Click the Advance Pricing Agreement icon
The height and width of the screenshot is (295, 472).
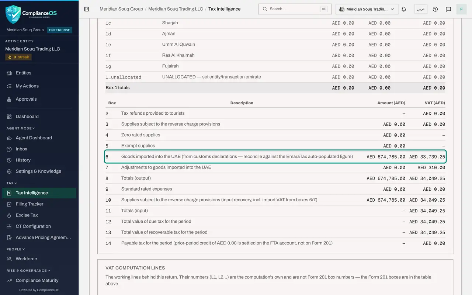(9, 237)
